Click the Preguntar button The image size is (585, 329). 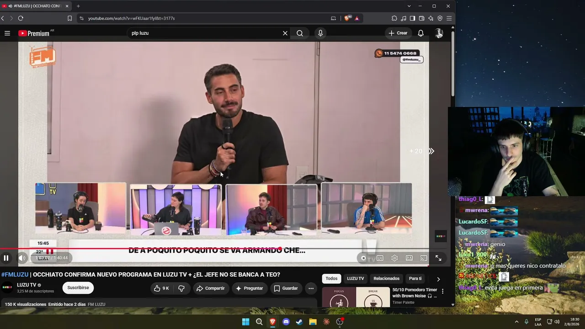(249, 288)
